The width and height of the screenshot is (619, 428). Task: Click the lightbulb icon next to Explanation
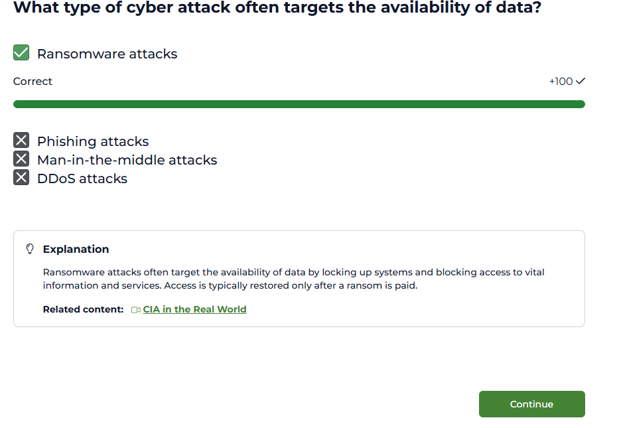(x=30, y=249)
